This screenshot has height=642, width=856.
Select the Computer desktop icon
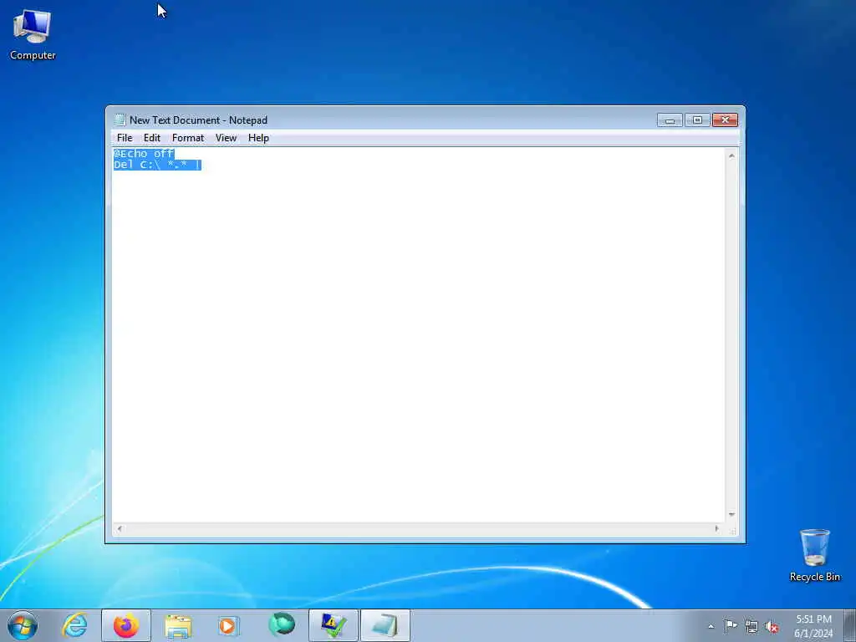tap(33, 35)
